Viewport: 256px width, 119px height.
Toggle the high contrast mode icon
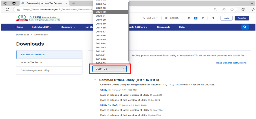coord(213,18)
